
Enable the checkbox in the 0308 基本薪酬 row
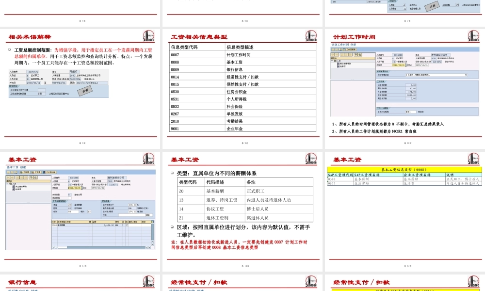click(x=128, y=225)
